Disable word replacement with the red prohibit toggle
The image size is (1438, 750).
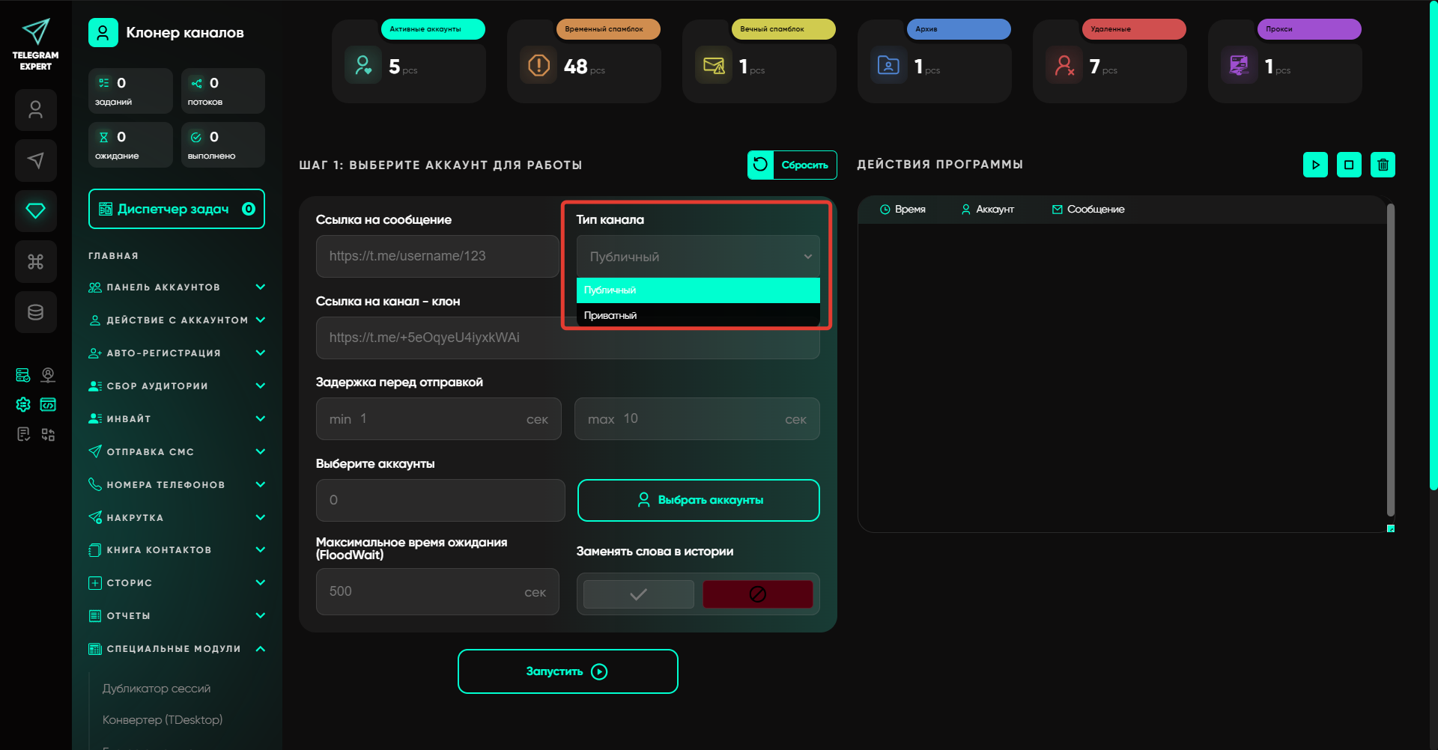pos(757,594)
